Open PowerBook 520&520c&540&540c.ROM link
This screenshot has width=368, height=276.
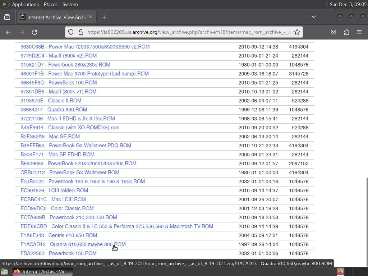[78, 164]
